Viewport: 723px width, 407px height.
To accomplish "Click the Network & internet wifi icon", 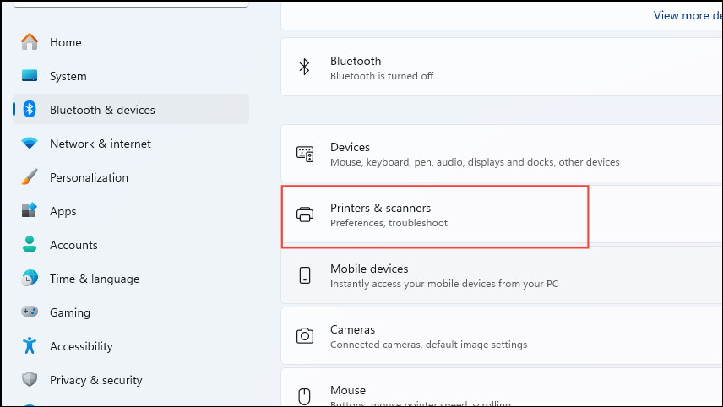I will coord(30,144).
